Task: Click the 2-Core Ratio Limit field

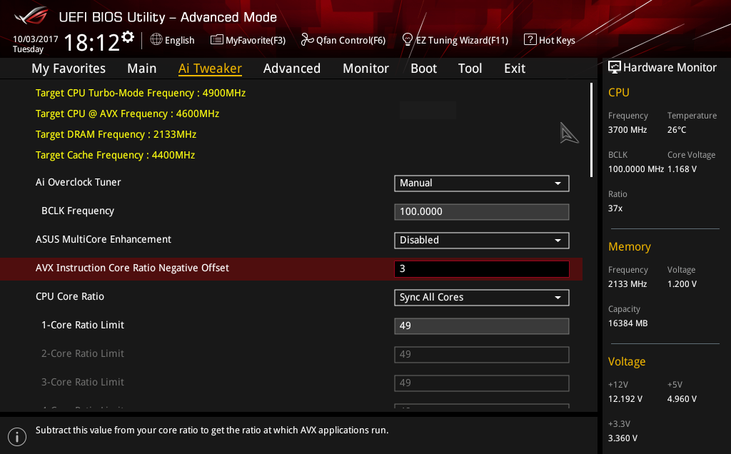Action: pos(482,354)
